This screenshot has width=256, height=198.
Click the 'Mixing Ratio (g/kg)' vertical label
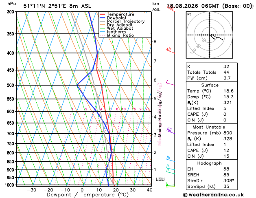[160, 114]
